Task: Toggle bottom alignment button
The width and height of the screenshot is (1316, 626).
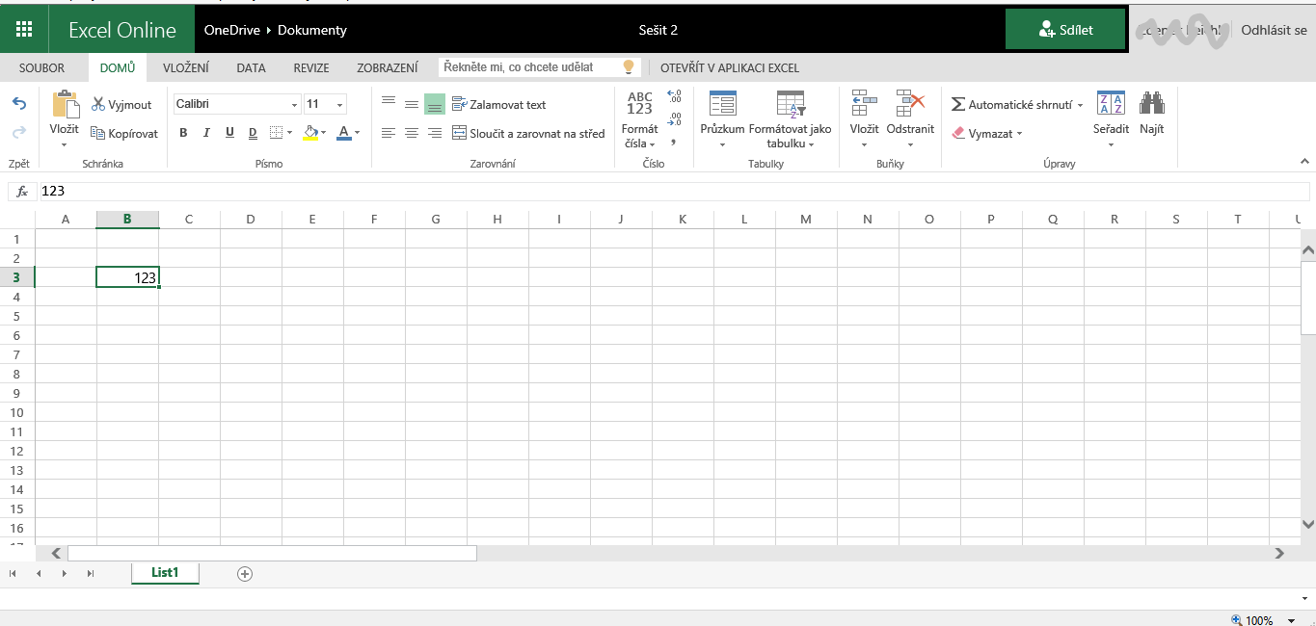Action: point(435,104)
